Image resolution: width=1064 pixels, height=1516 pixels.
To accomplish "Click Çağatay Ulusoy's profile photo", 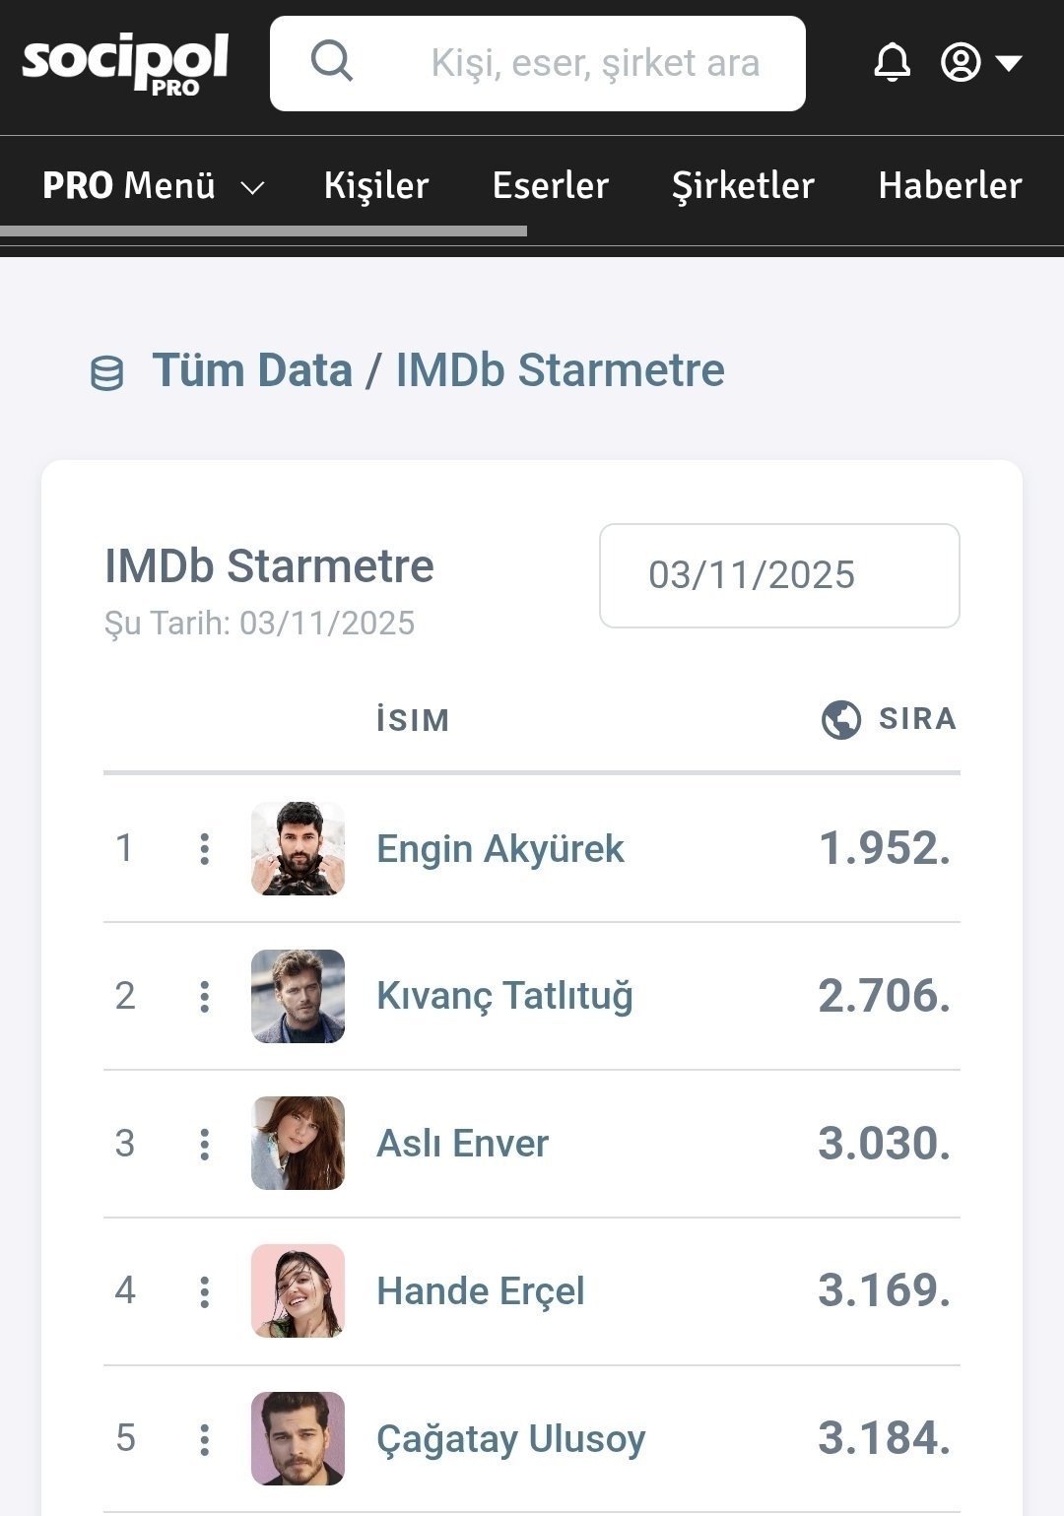I will (298, 1438).
